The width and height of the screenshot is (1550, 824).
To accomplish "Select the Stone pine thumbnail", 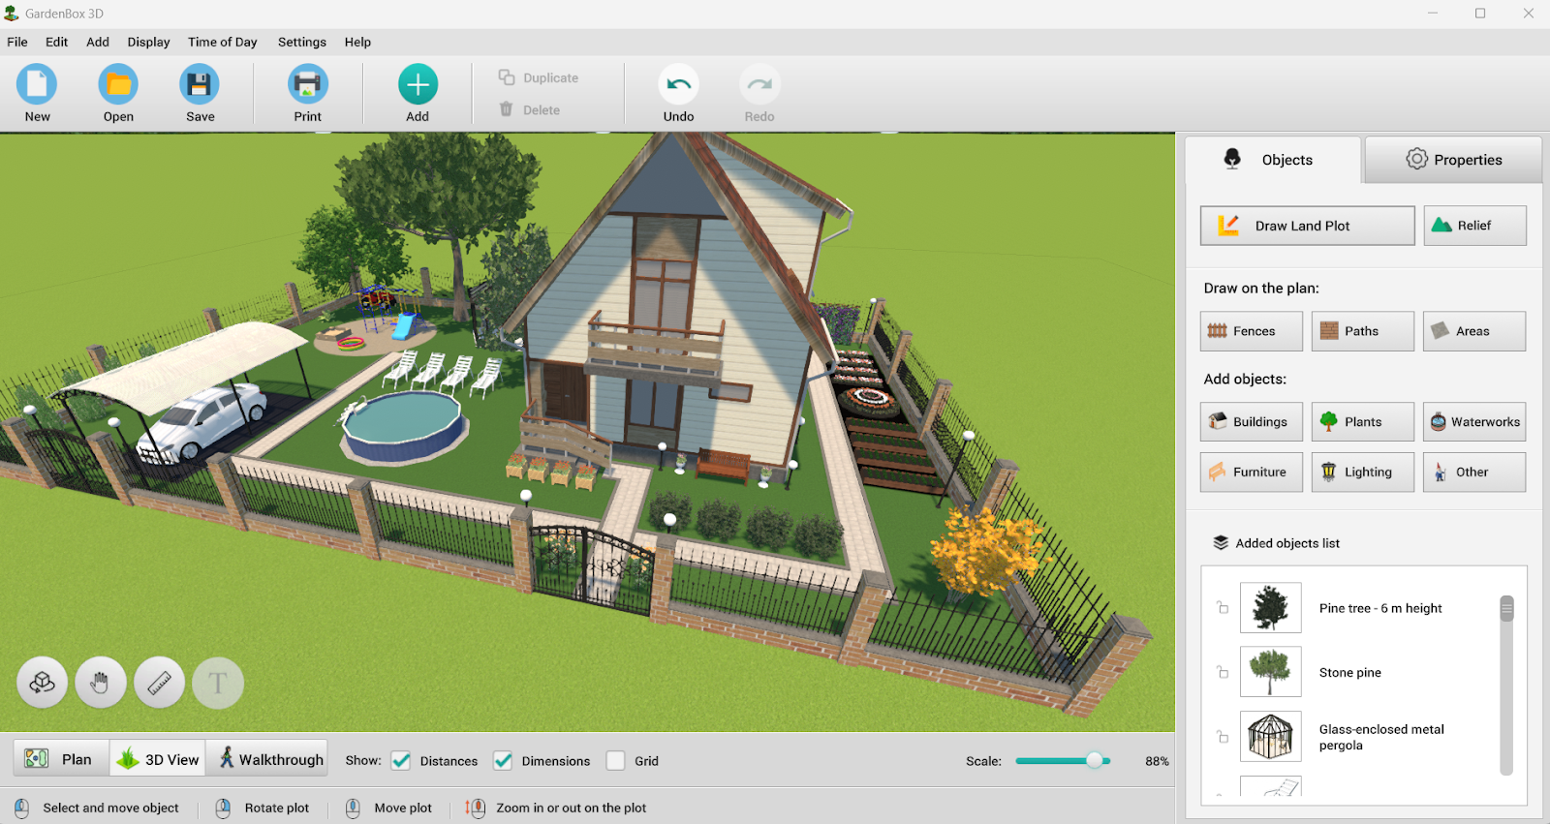I will click(1270, 672).
